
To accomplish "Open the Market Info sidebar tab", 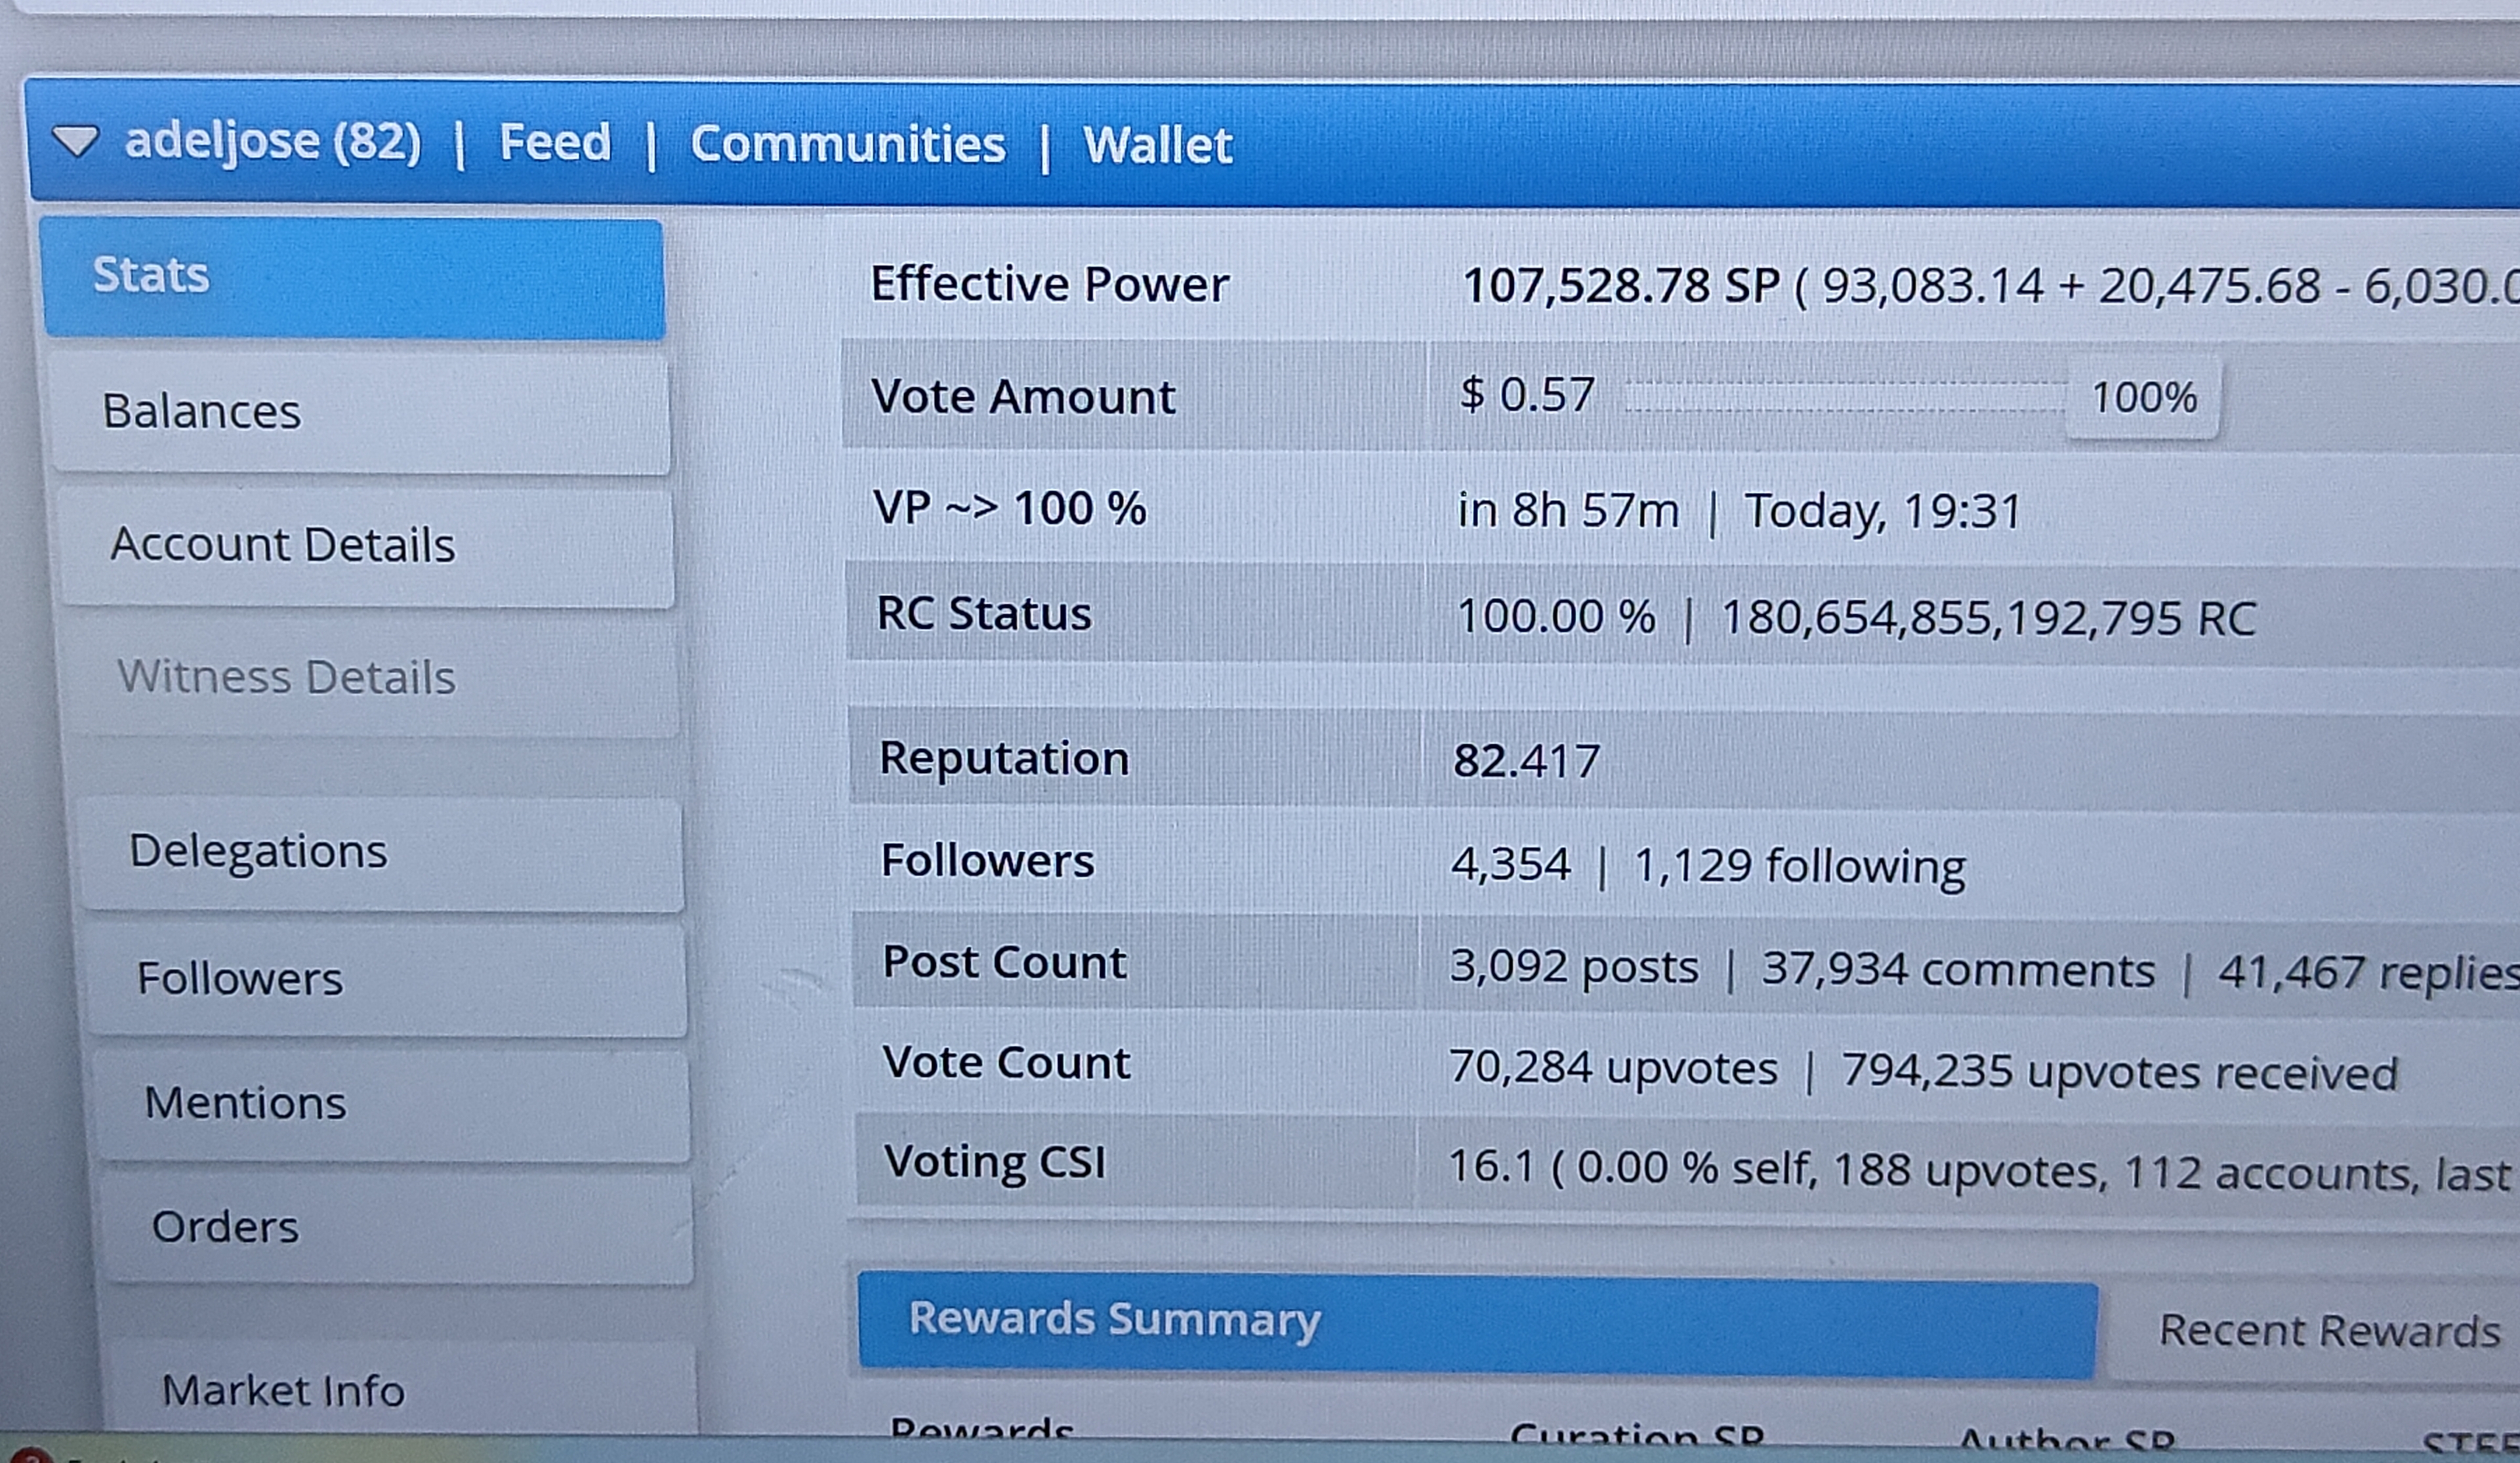I will [400, 1391].
